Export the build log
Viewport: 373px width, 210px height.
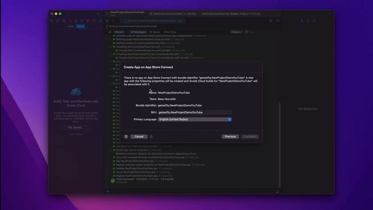(x=236, y=32)
